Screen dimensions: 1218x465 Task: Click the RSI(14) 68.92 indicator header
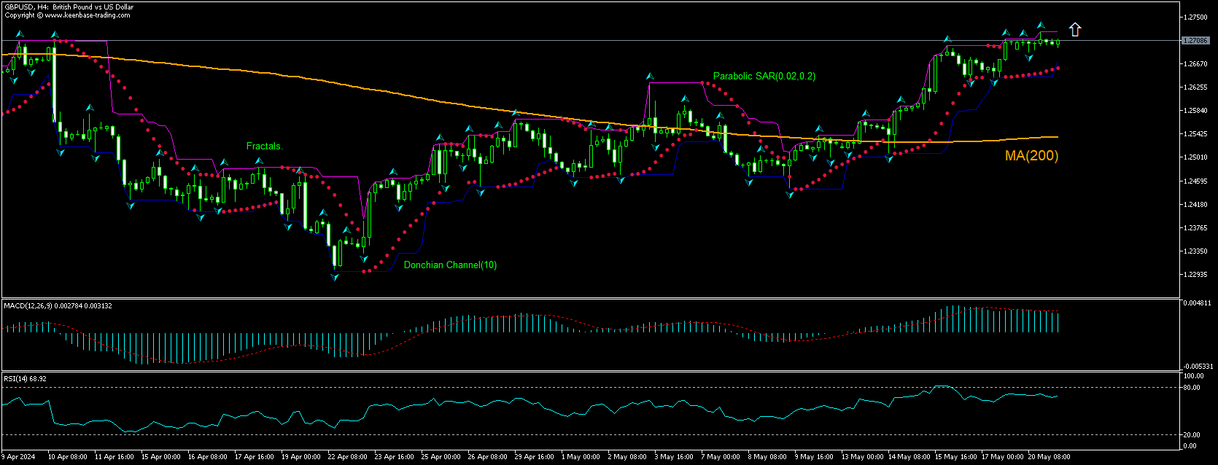click(26, 379)
